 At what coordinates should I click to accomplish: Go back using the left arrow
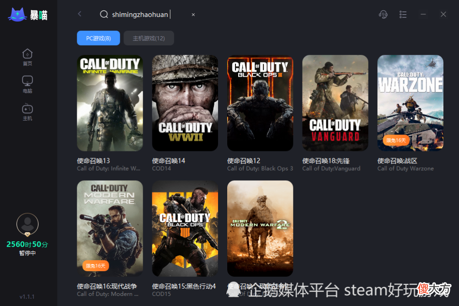79,14
